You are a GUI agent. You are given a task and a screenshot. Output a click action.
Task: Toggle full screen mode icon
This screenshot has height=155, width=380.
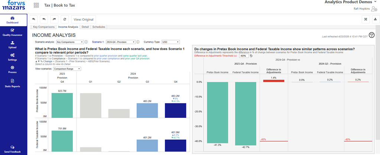(366, 19)
